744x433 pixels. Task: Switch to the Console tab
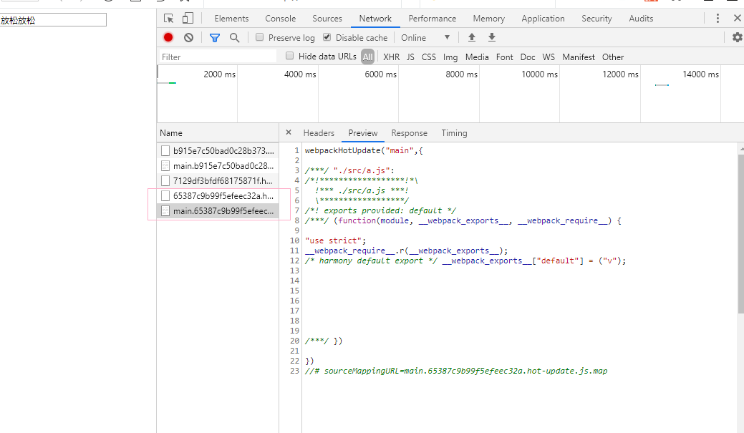pyautogui.click(x=280, y=19)
